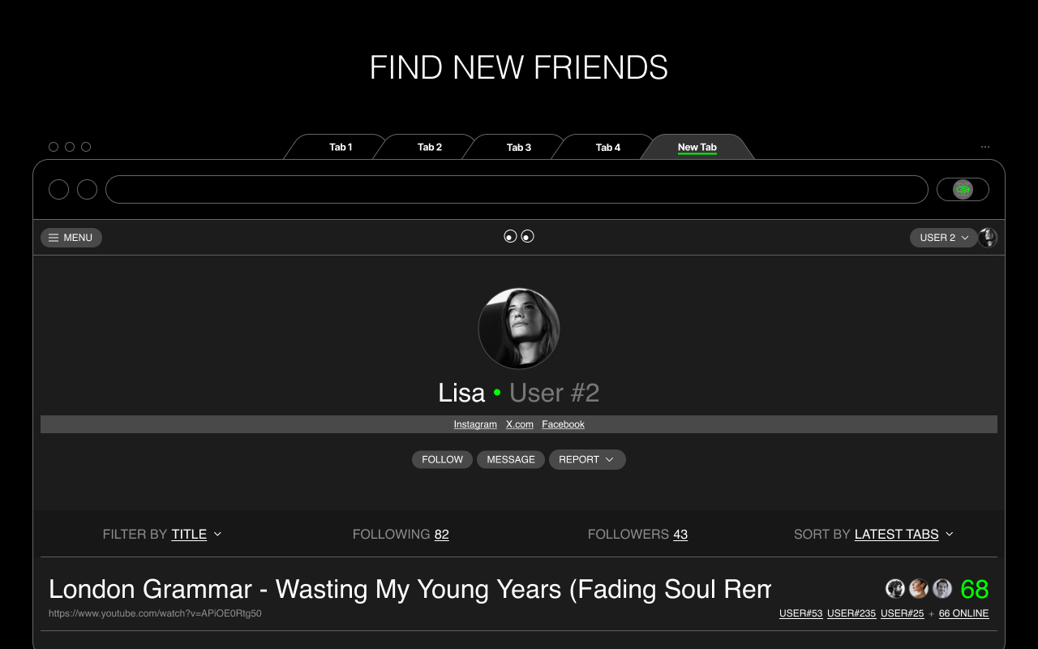Switch to Tab 3
The width and height of the screenshot is (1038, 649).
click(x=519, y=147)
